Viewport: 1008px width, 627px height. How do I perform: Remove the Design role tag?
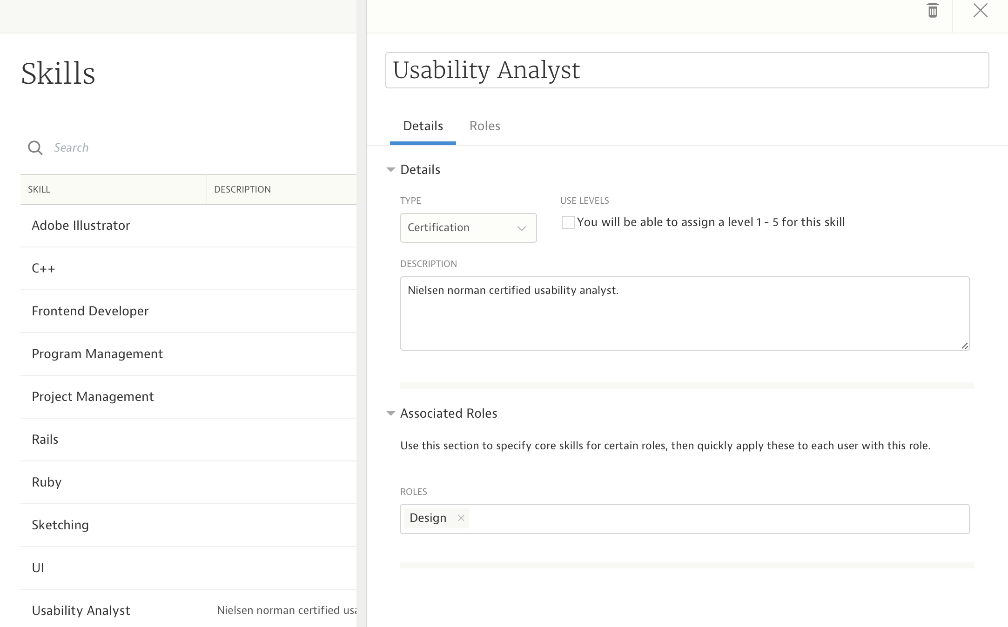pyautogui.click(x=461, y=518)
